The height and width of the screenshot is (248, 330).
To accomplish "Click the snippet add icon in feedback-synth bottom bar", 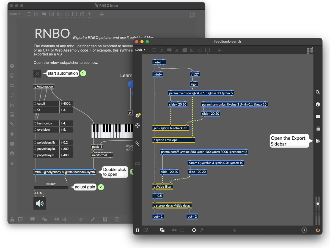I will pyautogui.click(x=235, y=230).
